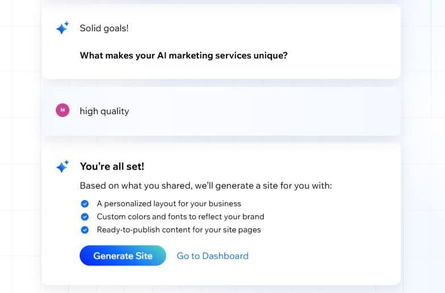Click the sparkle AI icon beside 'Solid goals!'
Image resolution: width=445 pixels, height=293 pixels.
(63, 28)
